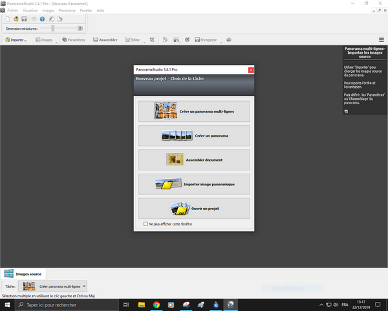Image resolution: width=388 pixels, height=311 pixels.
Task: Click the print icon
Action: coord(229,40)
